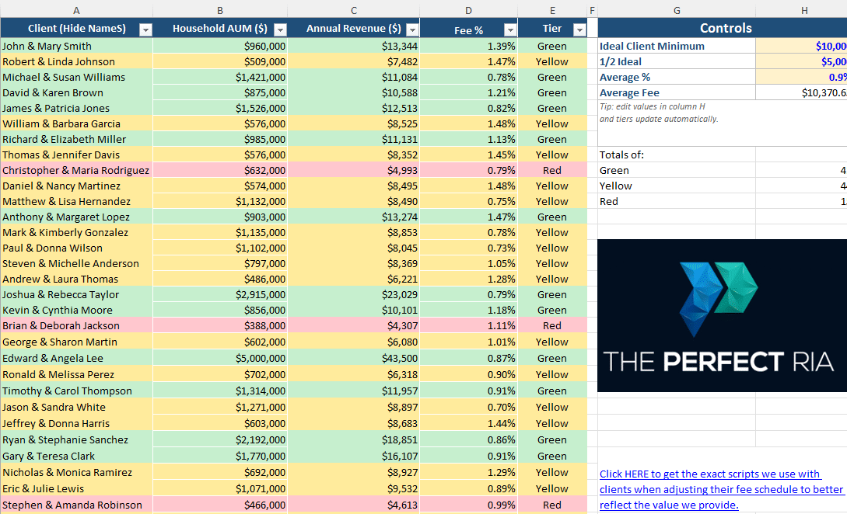Image resolution: width=847 pixels, height=514 pixels.
Task: Select column H header
Action: click(x=802, y=10)
